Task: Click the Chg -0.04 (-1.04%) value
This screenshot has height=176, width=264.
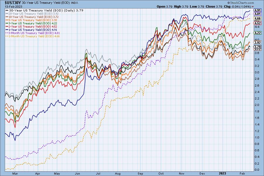Action: tap(237, 6)
